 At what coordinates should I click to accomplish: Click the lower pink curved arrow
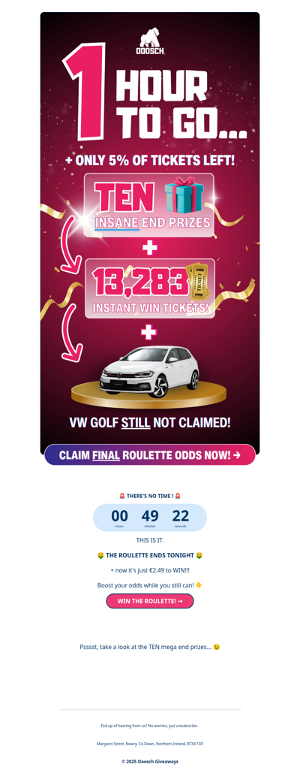[72, 333]
